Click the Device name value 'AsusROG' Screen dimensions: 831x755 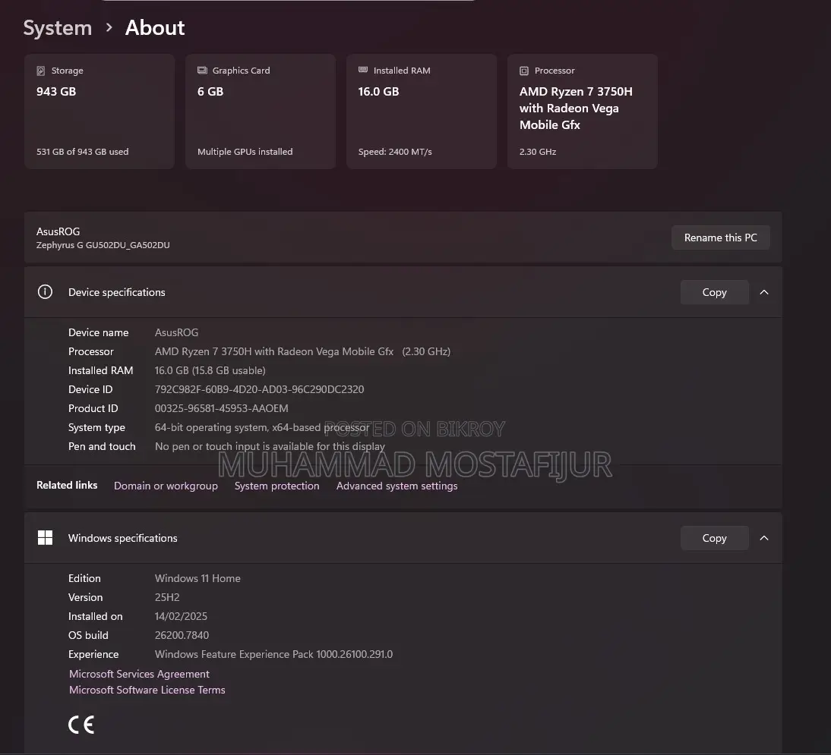tap(176, 332)
